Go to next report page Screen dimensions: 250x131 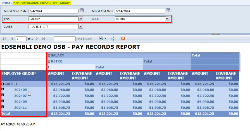click(37, 39)
